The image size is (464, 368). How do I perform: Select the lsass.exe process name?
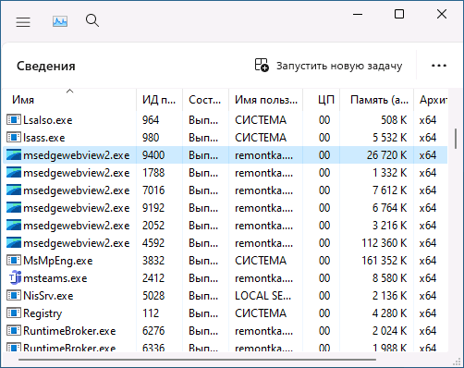click(44, 138)
